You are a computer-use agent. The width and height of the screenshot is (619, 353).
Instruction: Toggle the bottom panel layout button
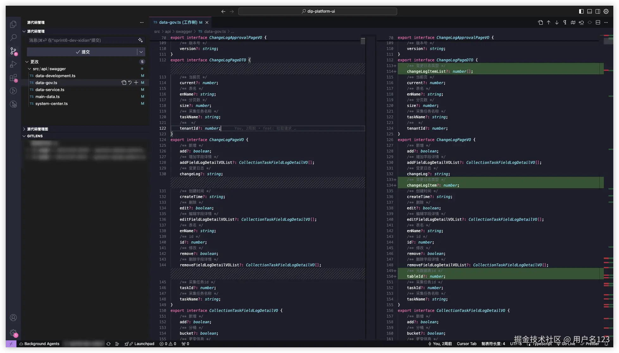coord(590,11)
